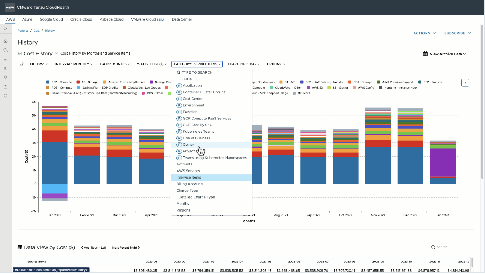Image resolution: width=485 pixels, height=274 pixels.
Task: Click the P perspective icon beside Application
Action: [x=179, y=86]
